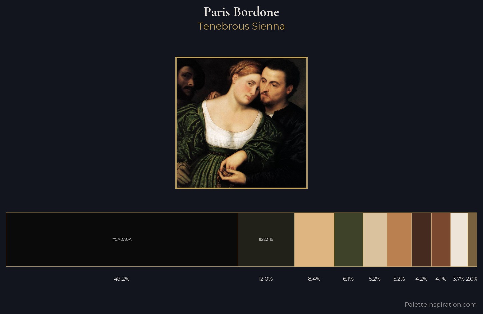The image size is (483, 314).
Task: Click the '12.0%' percentage label
Action: [x=266, y=279]
